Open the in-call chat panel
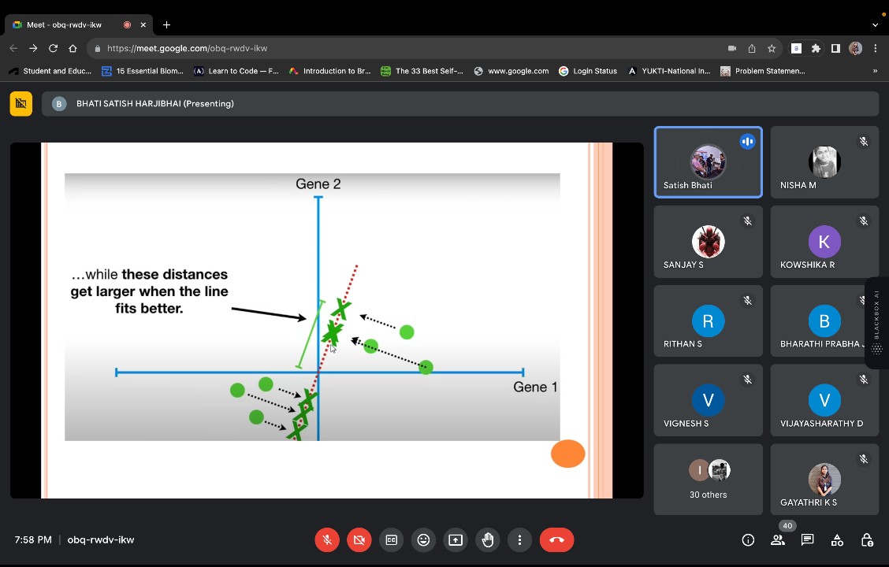Screen dimensions: 889x567 (807, 540)
